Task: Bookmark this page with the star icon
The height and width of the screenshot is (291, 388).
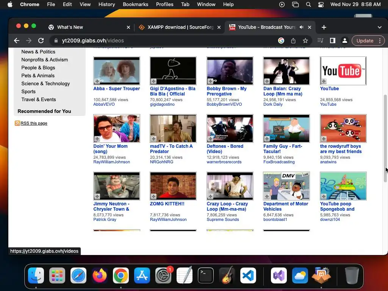Action: point(305,41)
